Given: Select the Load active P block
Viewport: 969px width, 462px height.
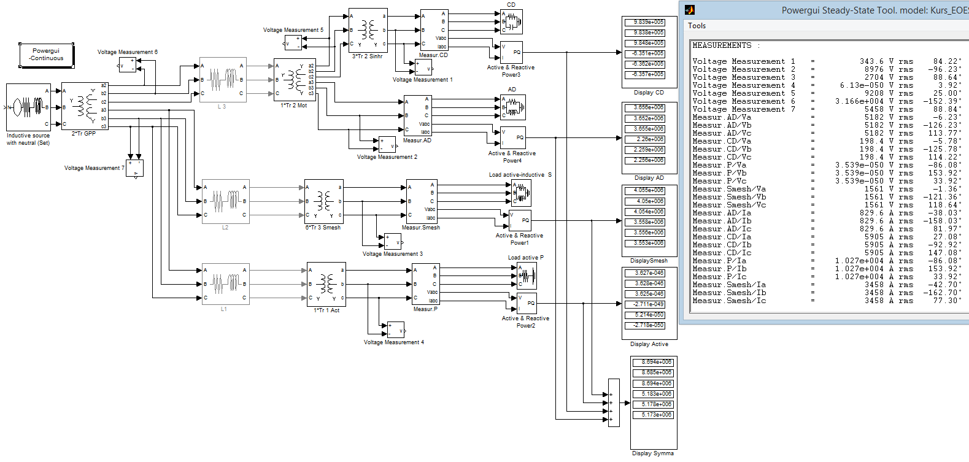Looking at the screenshot, I should click(x=527, y=275).
